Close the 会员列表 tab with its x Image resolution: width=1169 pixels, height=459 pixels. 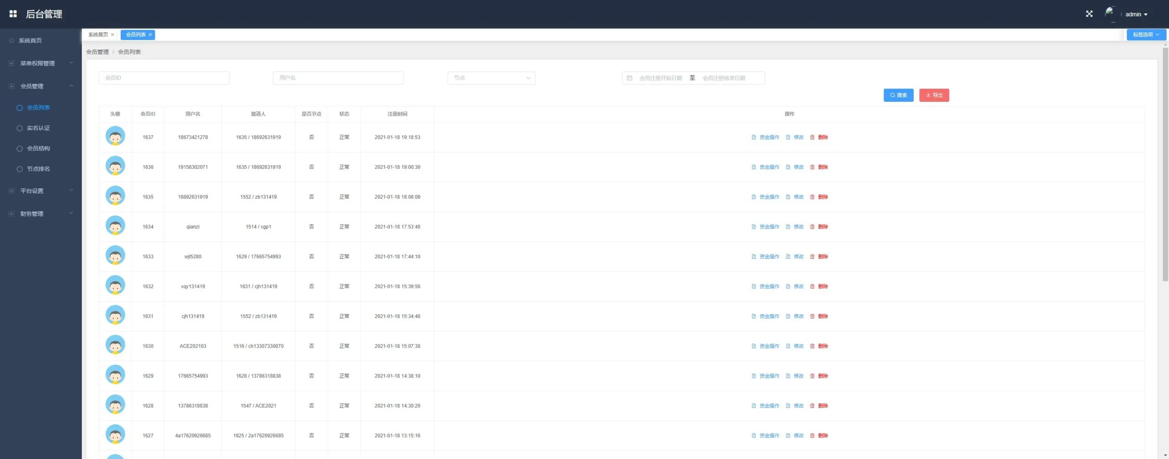click(150, 35)
